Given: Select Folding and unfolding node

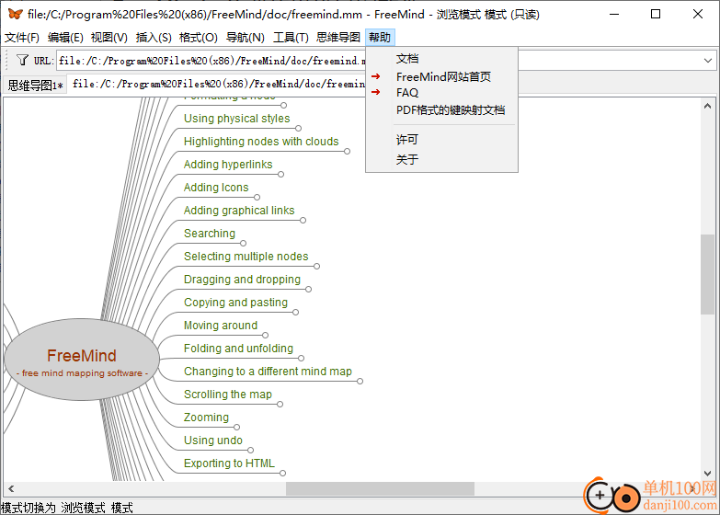Looking at the screenshot, I should (238, 349).
